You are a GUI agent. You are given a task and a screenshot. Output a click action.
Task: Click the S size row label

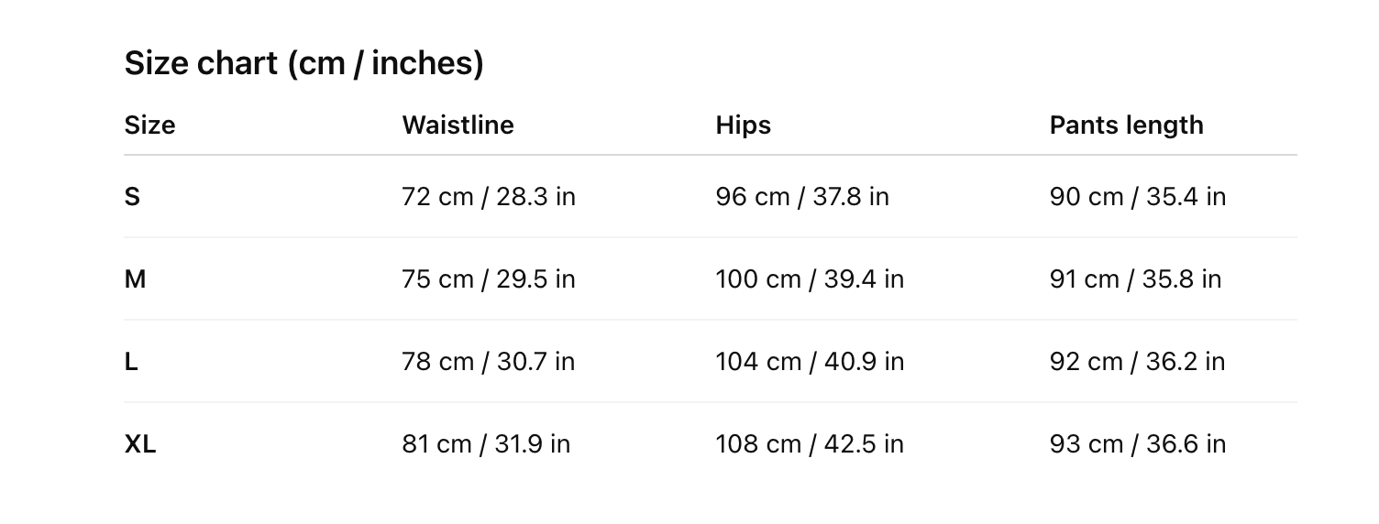pyautogui.click(x=132, y=197)
